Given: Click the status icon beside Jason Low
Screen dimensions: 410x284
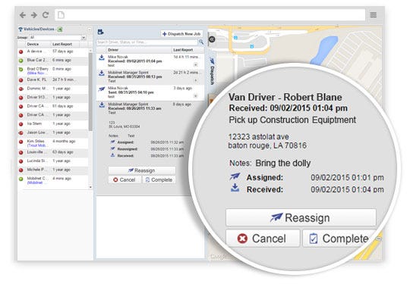Looking at the screenshot, I should tap(21, 133).
